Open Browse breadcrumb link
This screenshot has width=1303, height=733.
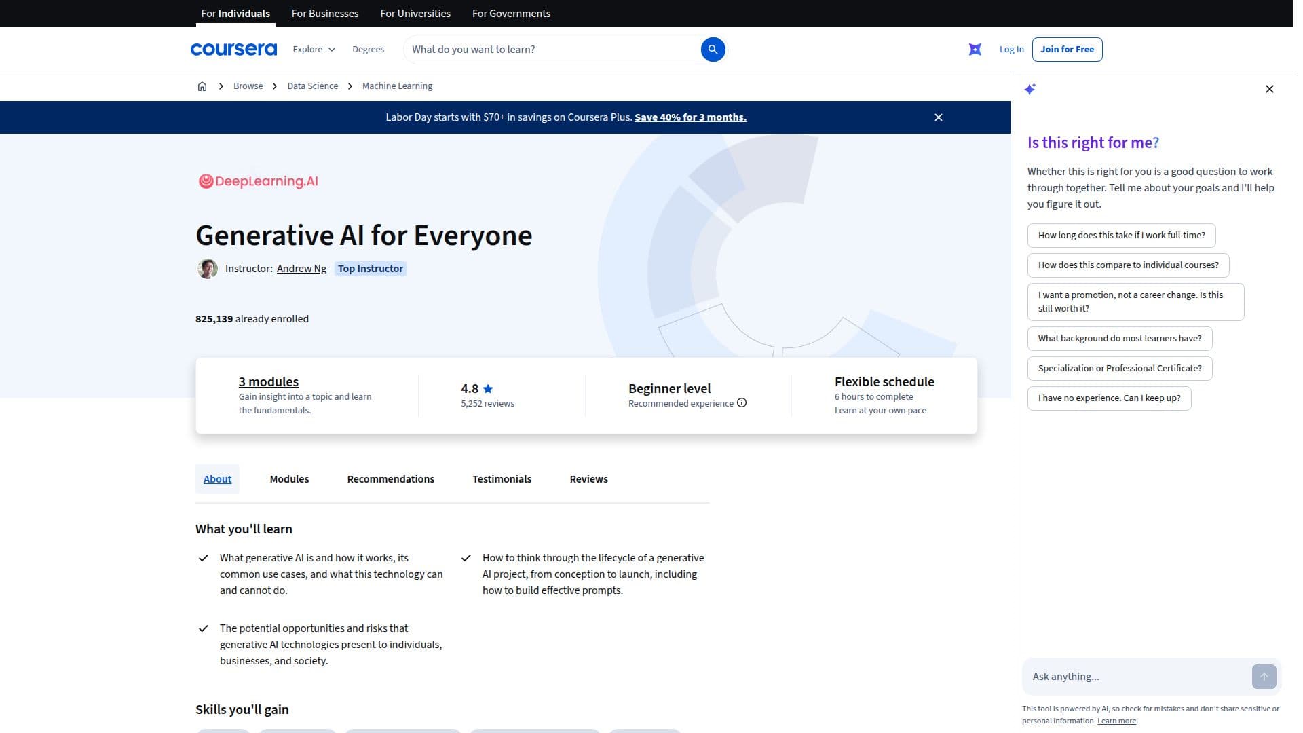coord(250,86)
